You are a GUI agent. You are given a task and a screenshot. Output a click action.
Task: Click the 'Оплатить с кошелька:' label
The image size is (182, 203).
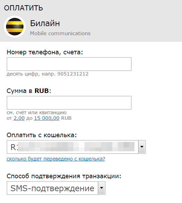[x=42, y=135]
